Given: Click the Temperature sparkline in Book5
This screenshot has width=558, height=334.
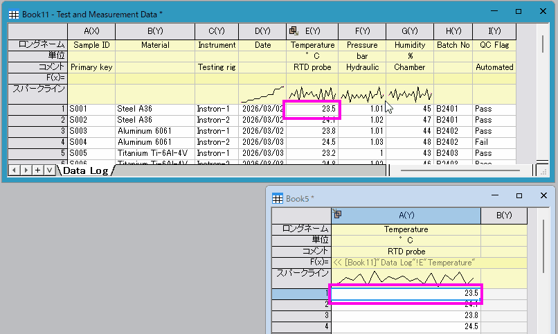Looking at the screenshot, I should 406,279.
